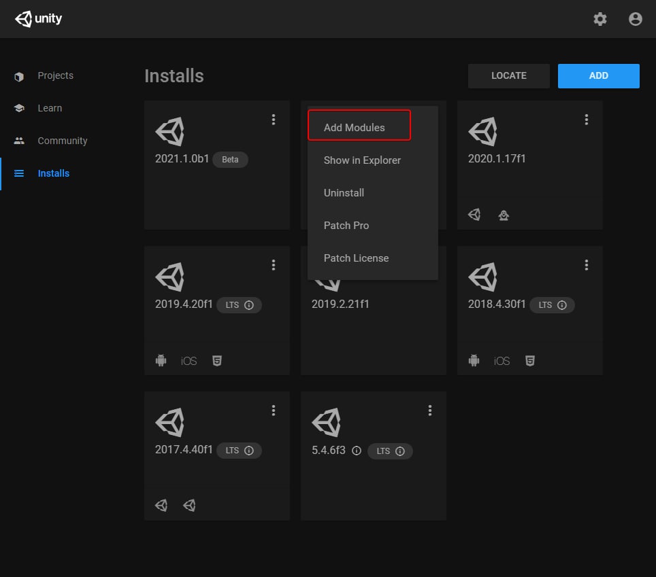Click the Unity logo on 2018.4.30f1 card
Image resolution: width=656 pixels, height=577 pixels.
482,277
